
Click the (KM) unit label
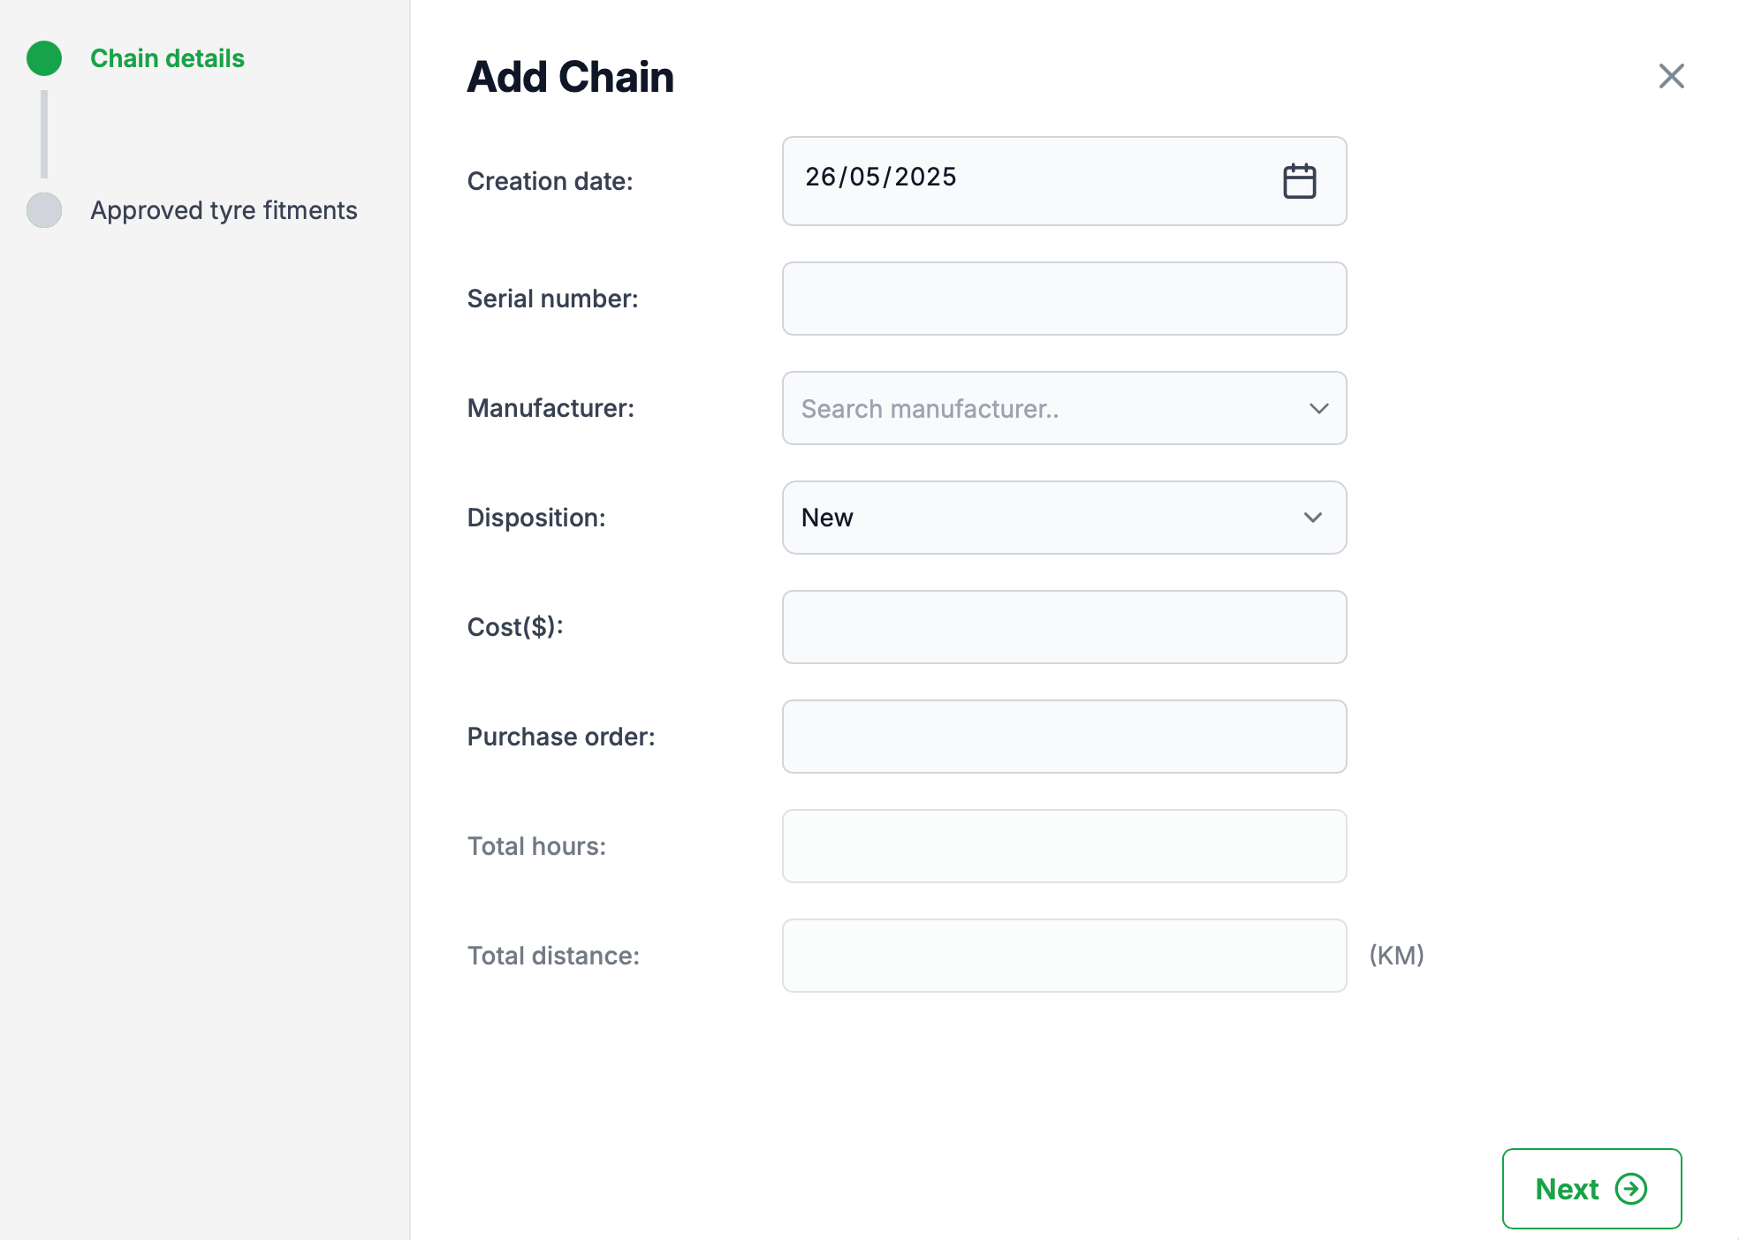tap(1396, 955)
